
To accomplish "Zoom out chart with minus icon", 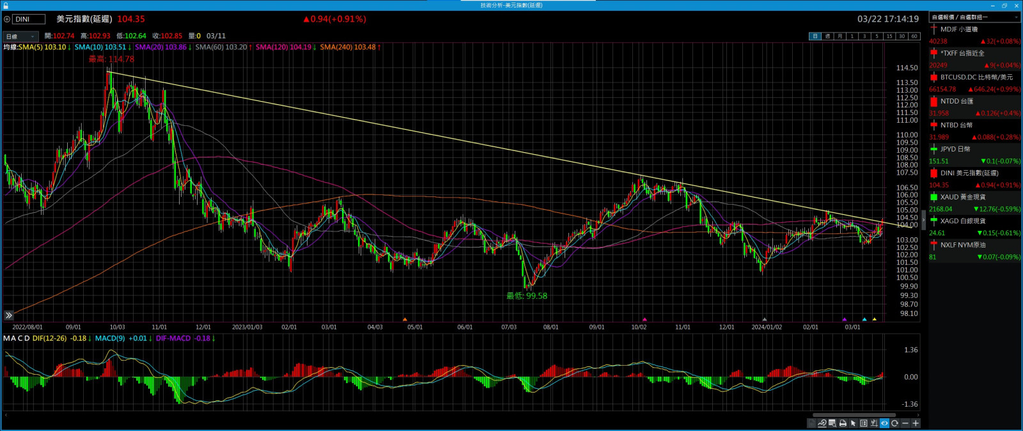I will point(905,423).
